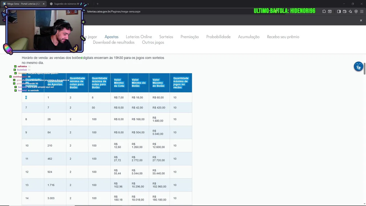Click the R$ 180,18 cell
The image size is (366, 206).
pos(119,198)
